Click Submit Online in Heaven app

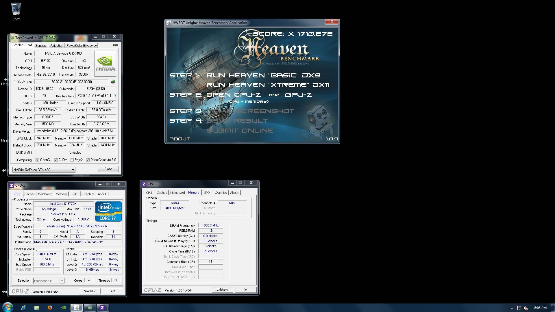pos(240,131)
